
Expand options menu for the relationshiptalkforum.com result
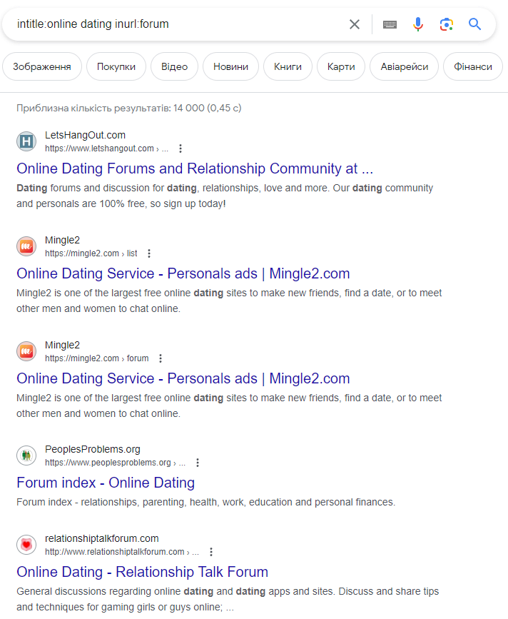(x=211, y=552)
